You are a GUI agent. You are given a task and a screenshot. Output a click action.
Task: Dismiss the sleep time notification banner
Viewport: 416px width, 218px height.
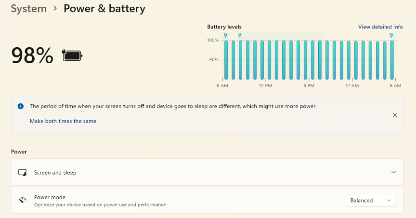pos(395,115)
